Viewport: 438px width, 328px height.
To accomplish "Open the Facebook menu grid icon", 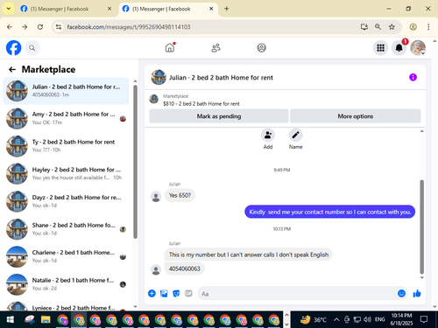I will pos(380,48).
